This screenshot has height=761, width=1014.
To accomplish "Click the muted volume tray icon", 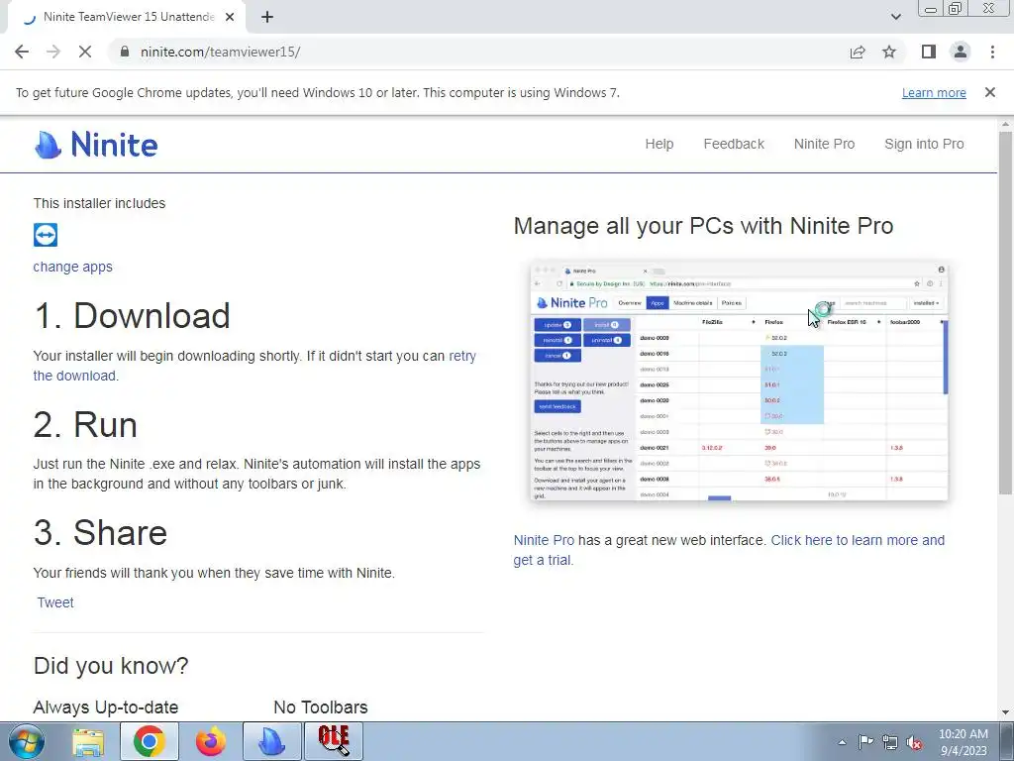I will click(914, 742).
